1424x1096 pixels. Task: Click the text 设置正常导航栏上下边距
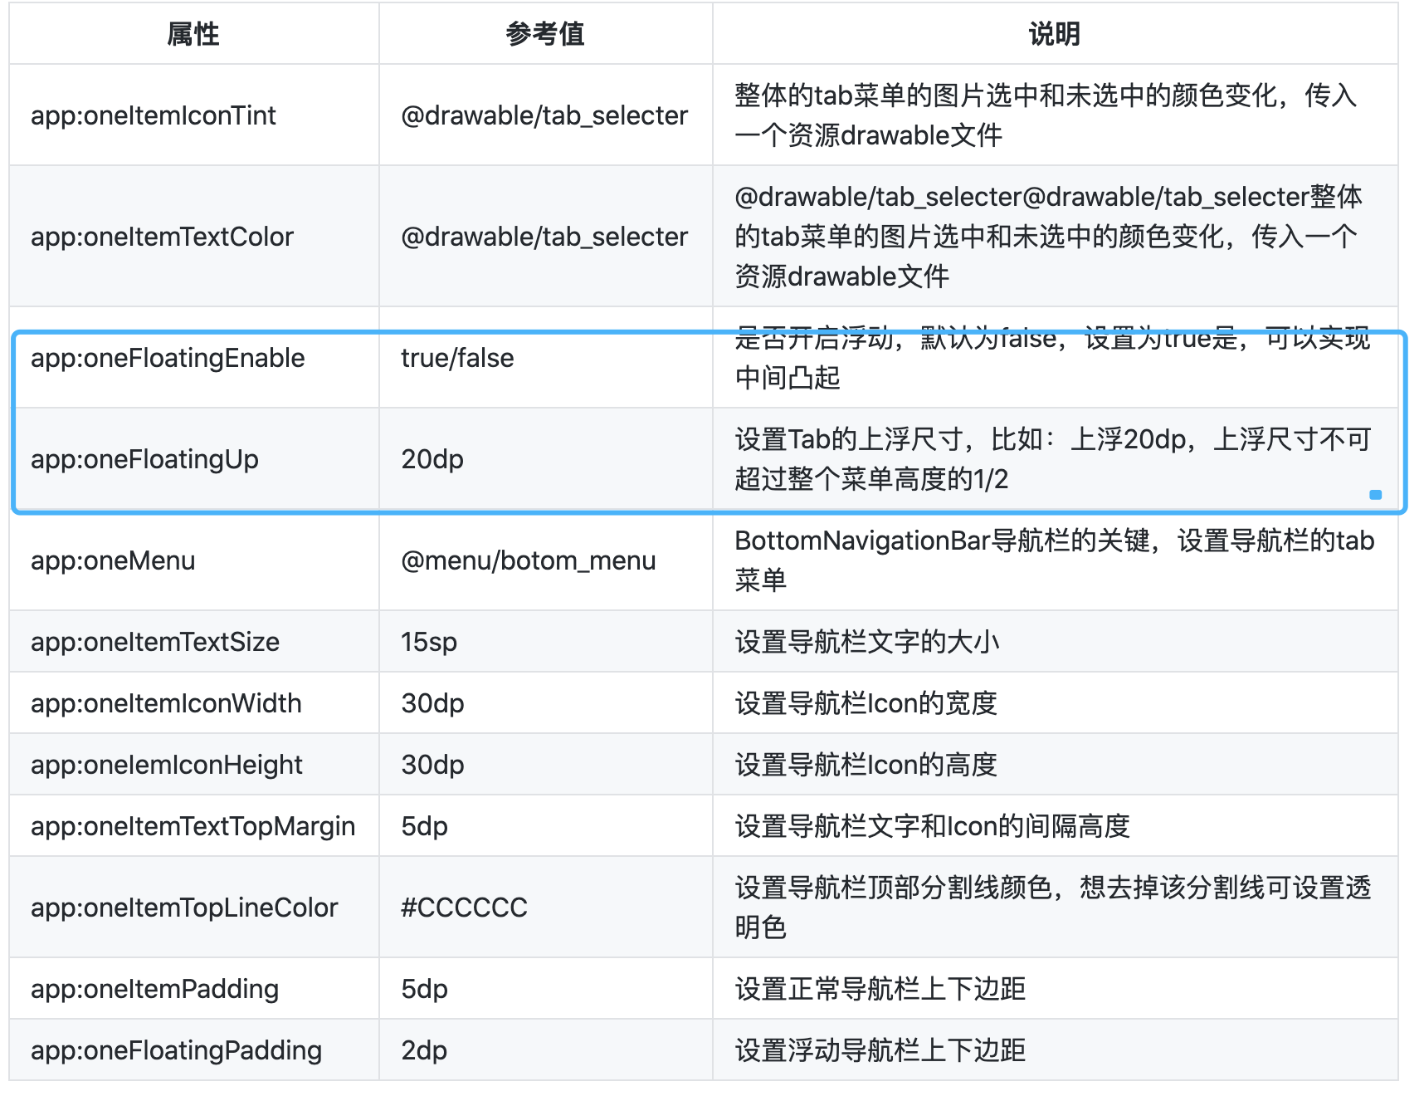click(880, 989)
